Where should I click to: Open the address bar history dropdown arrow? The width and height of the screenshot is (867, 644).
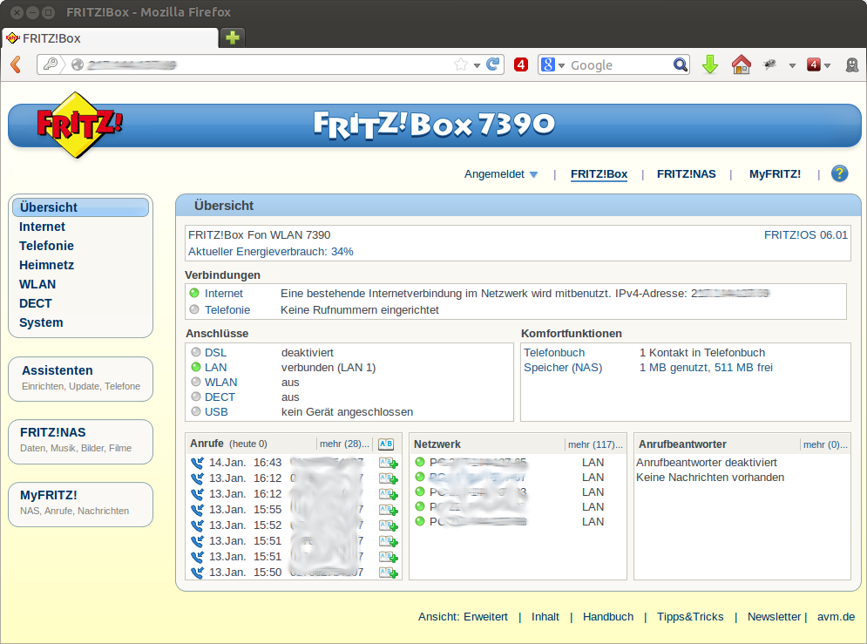[x=477, y=65]
